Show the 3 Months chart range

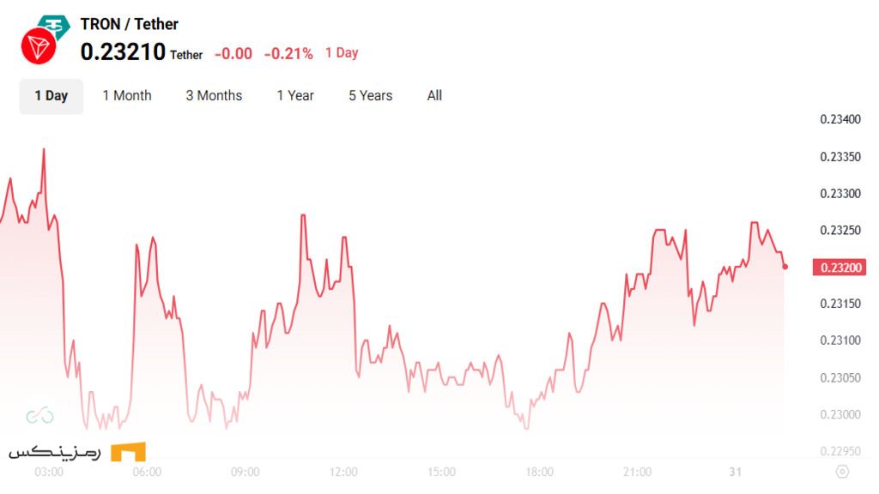214,96
